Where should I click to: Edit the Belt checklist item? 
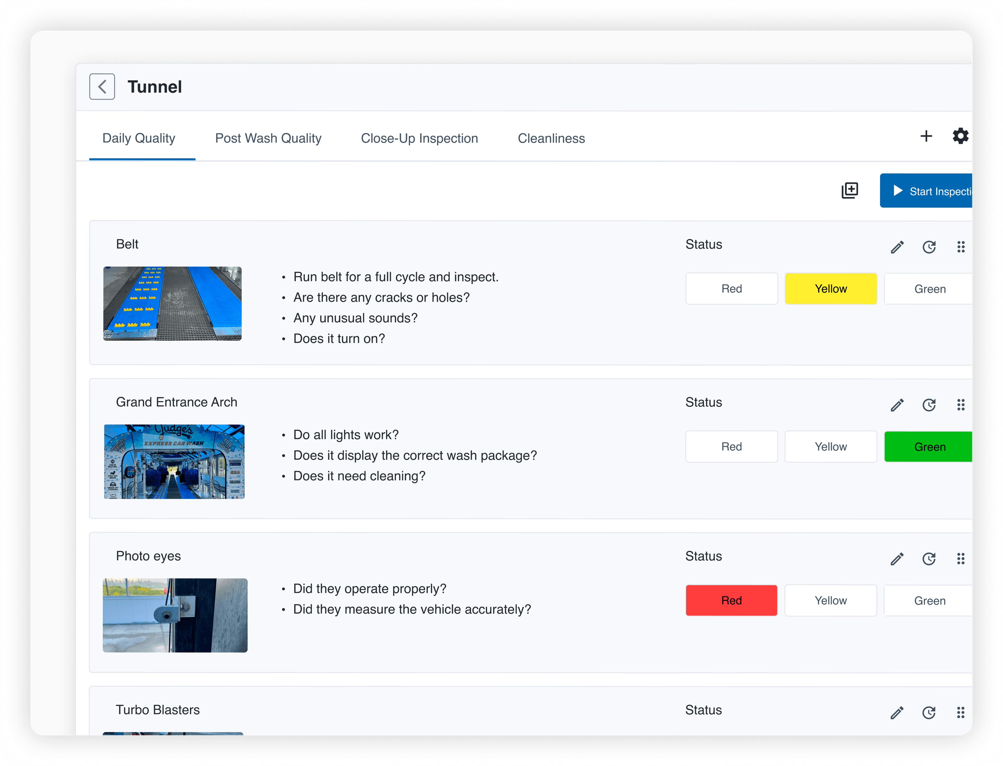(x=897, y=247)
